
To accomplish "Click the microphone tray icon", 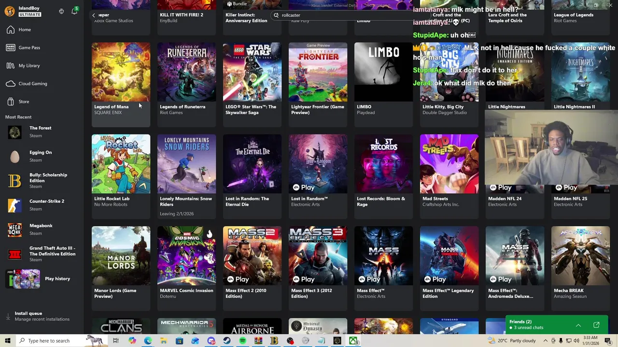I will point(561,341).
